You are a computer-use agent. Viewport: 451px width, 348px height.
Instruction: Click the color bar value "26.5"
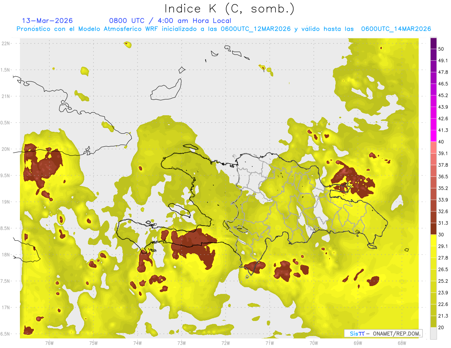443,270
